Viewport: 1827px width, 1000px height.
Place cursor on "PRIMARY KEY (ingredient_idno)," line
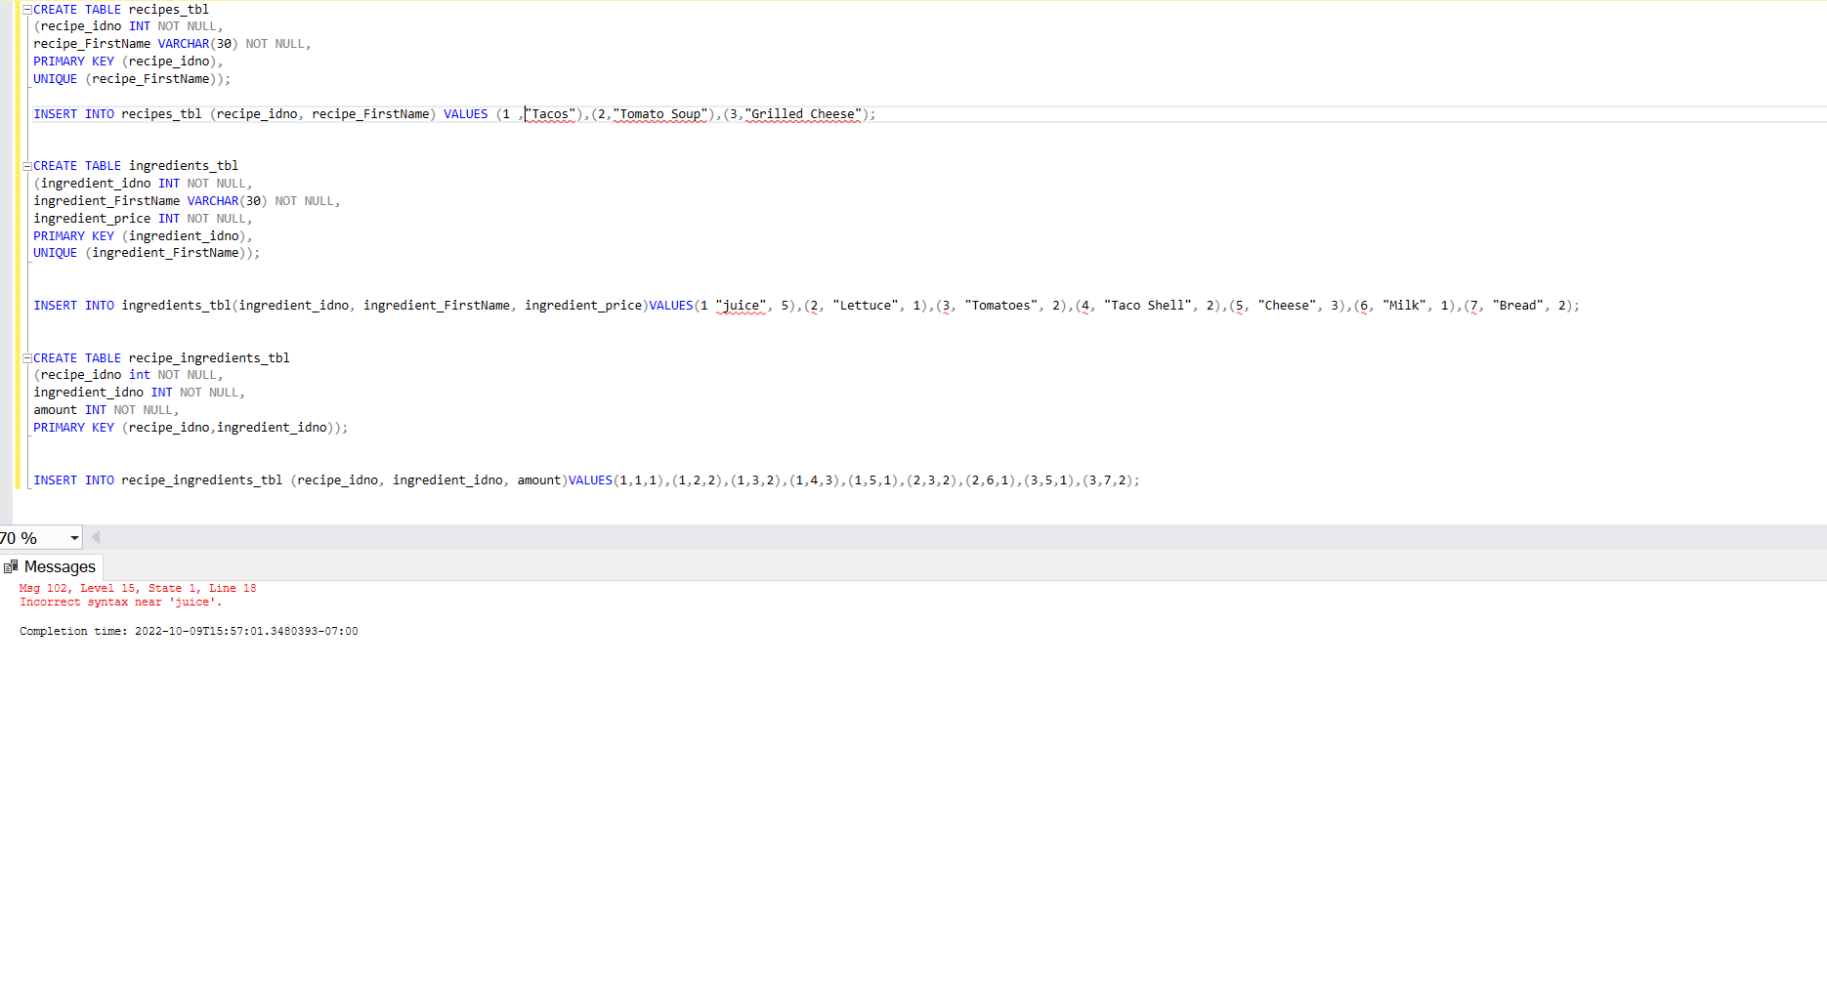click(143, 236)
